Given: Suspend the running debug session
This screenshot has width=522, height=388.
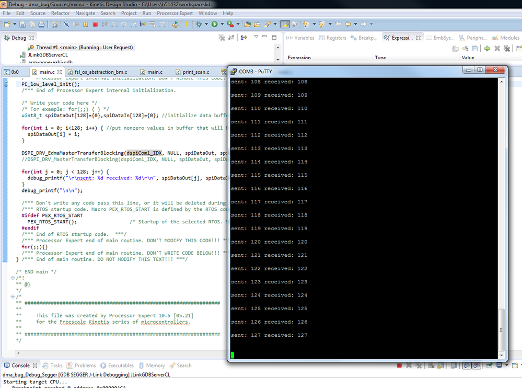Looking at the screenshot, I should [x=86, y=24].
